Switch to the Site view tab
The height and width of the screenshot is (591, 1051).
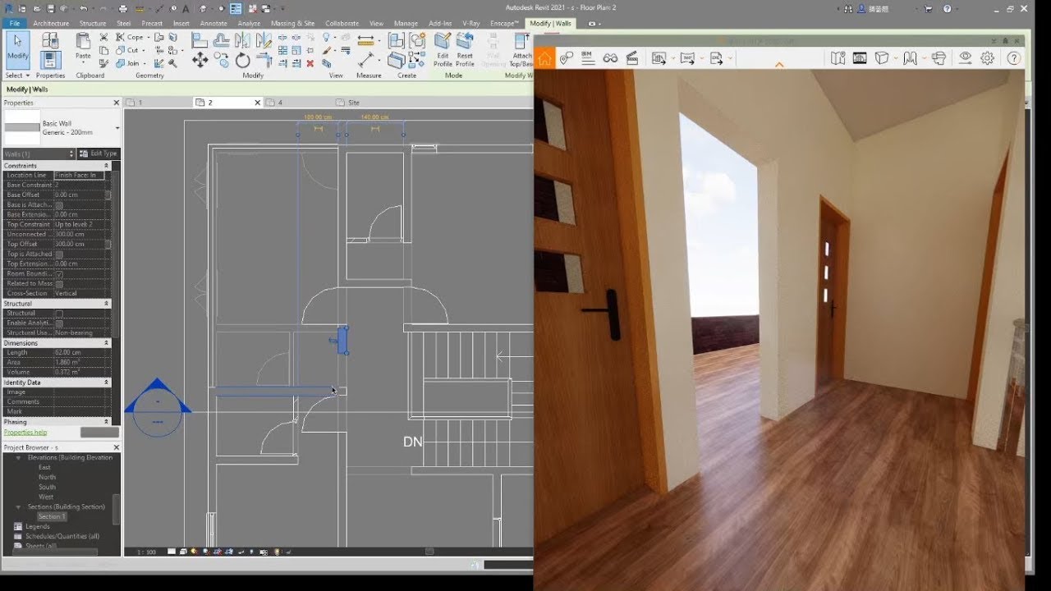click(354, 103)
